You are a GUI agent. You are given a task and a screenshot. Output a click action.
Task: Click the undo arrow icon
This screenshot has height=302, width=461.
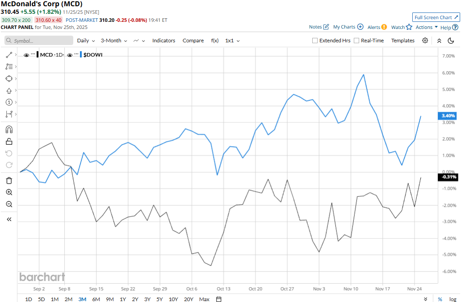[x=9, y=153]
